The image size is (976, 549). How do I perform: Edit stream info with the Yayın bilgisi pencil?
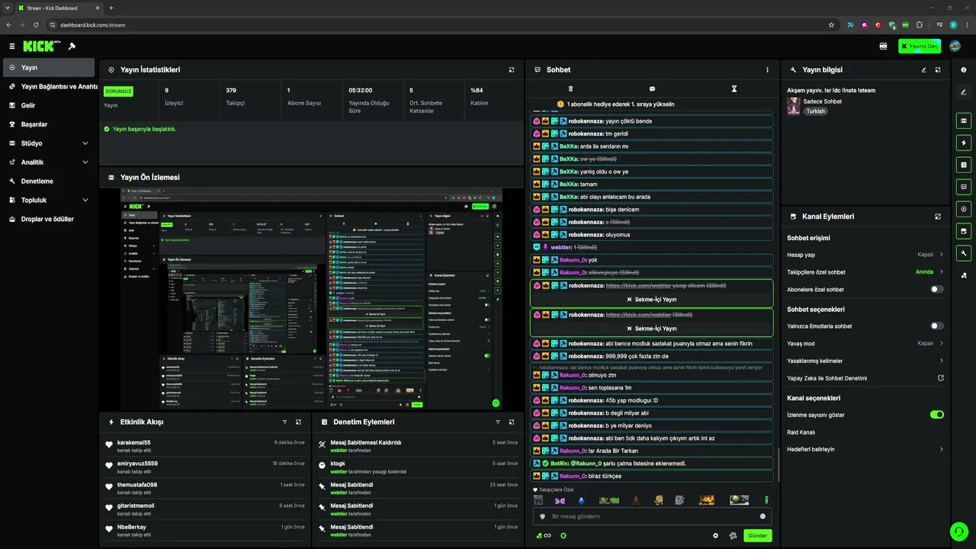tap(924, 70)
